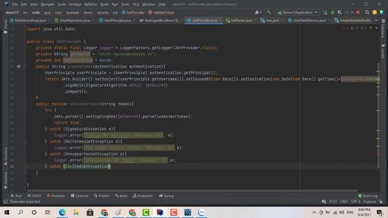388x218 pixels.
Task: Switch to build.gradle (demo15) tab
Action: [159, 21]
